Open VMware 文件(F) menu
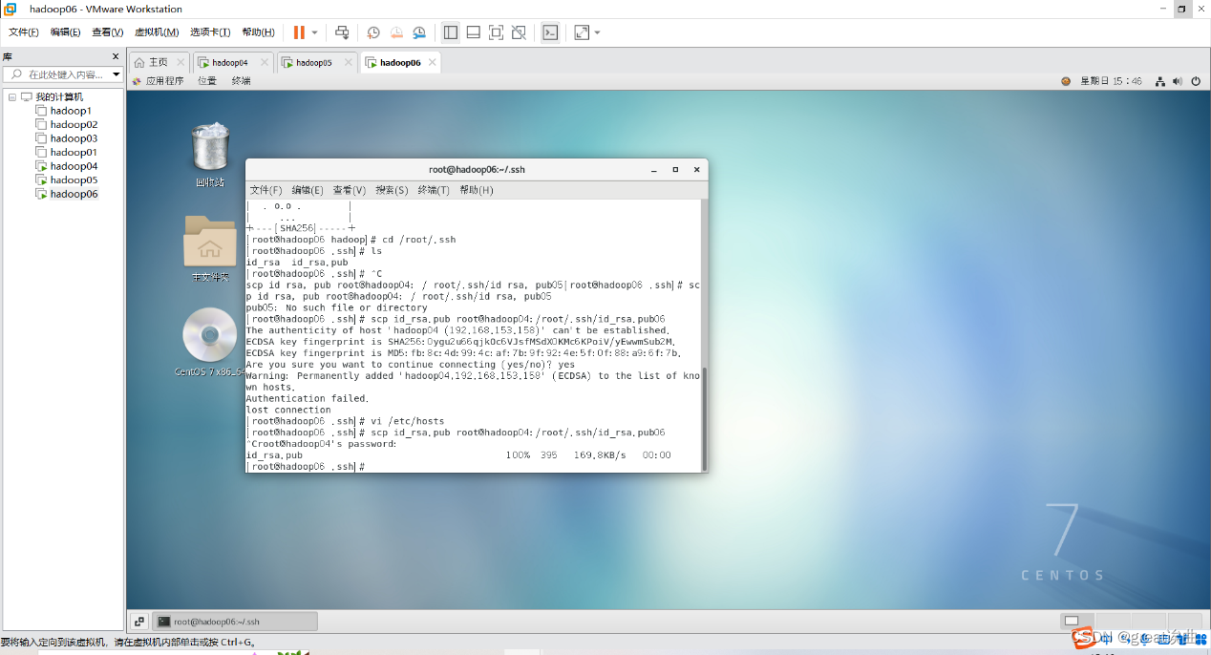This screenshot has width=1211, height=655. pyautogui.click(x=24, y=32)
